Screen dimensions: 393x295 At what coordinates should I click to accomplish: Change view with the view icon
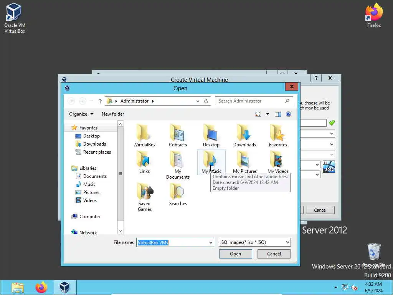(258, 114)
